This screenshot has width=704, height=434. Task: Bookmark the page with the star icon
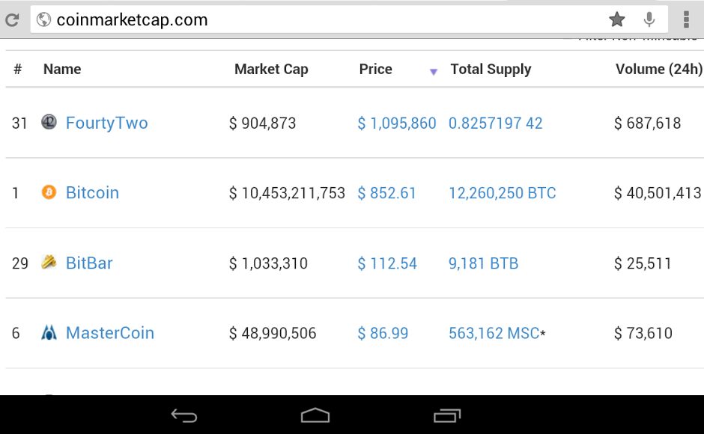pyautogui.click(x=616, y=19)
